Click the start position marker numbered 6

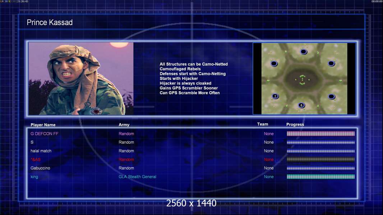coord(301,105)
